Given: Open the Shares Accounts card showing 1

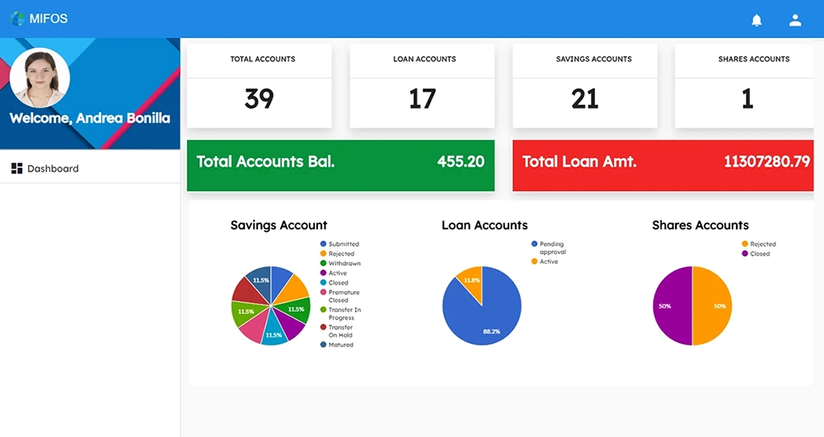Looking at the screenshot, I should [744, 86].
